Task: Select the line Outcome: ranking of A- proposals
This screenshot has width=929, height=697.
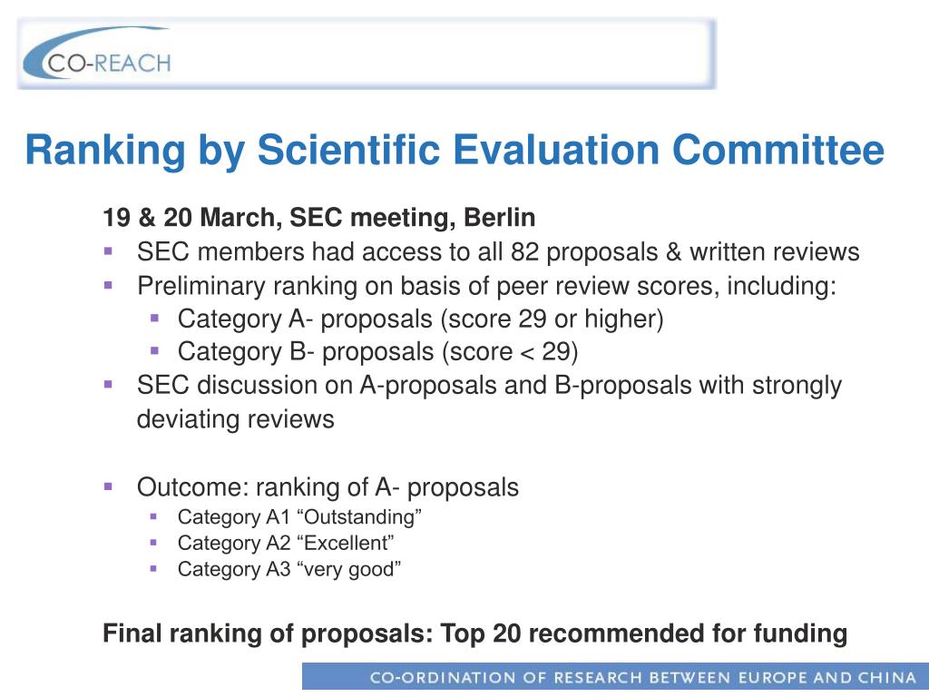Action: coord(328,487)
